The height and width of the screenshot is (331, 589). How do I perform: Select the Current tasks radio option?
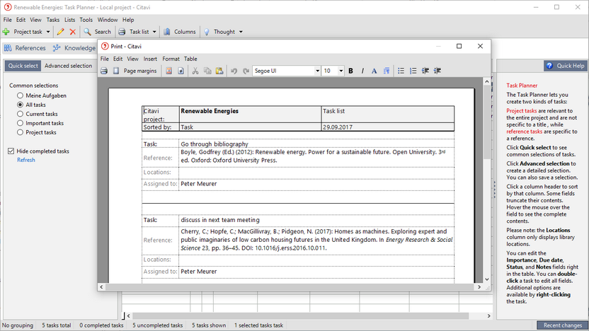point(21,114)
